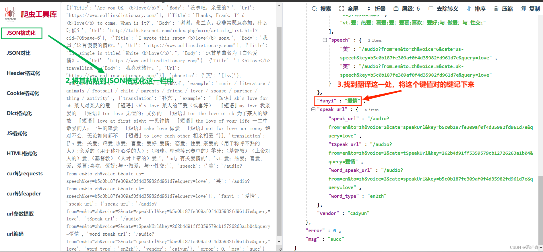Click the textarea resize grip handle
This screenshot has height=252, width=543.
tap(280, 249)
